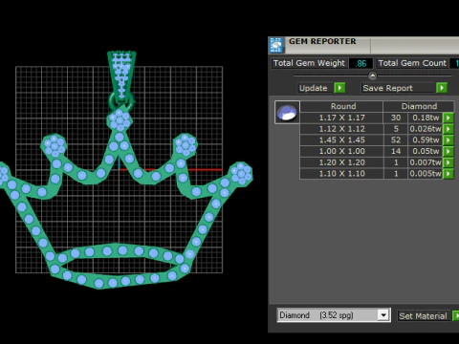The width and height of the screenshot is (459, 344).
Task: Click the Total Gem Count label
Action: 412,63
